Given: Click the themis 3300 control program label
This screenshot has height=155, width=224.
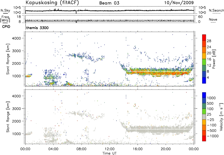Looking at the screenshot, I should 38,28.
